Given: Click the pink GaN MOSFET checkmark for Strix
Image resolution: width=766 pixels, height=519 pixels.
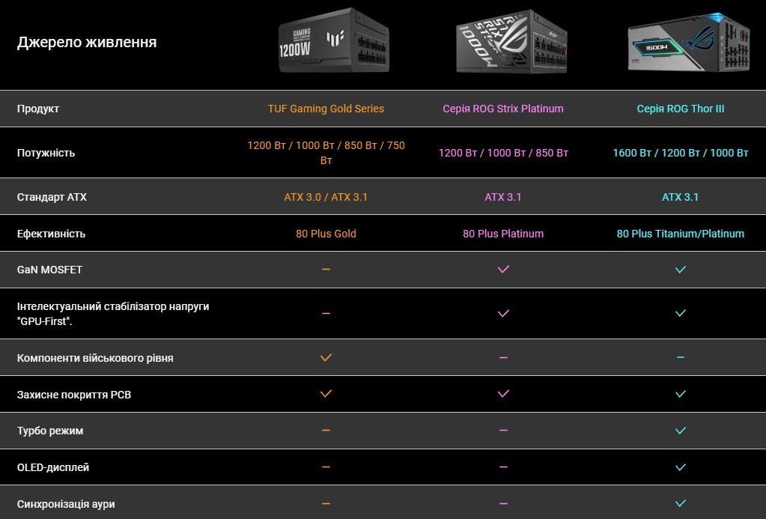Looking at the screenshot, I should click(503, 270).
